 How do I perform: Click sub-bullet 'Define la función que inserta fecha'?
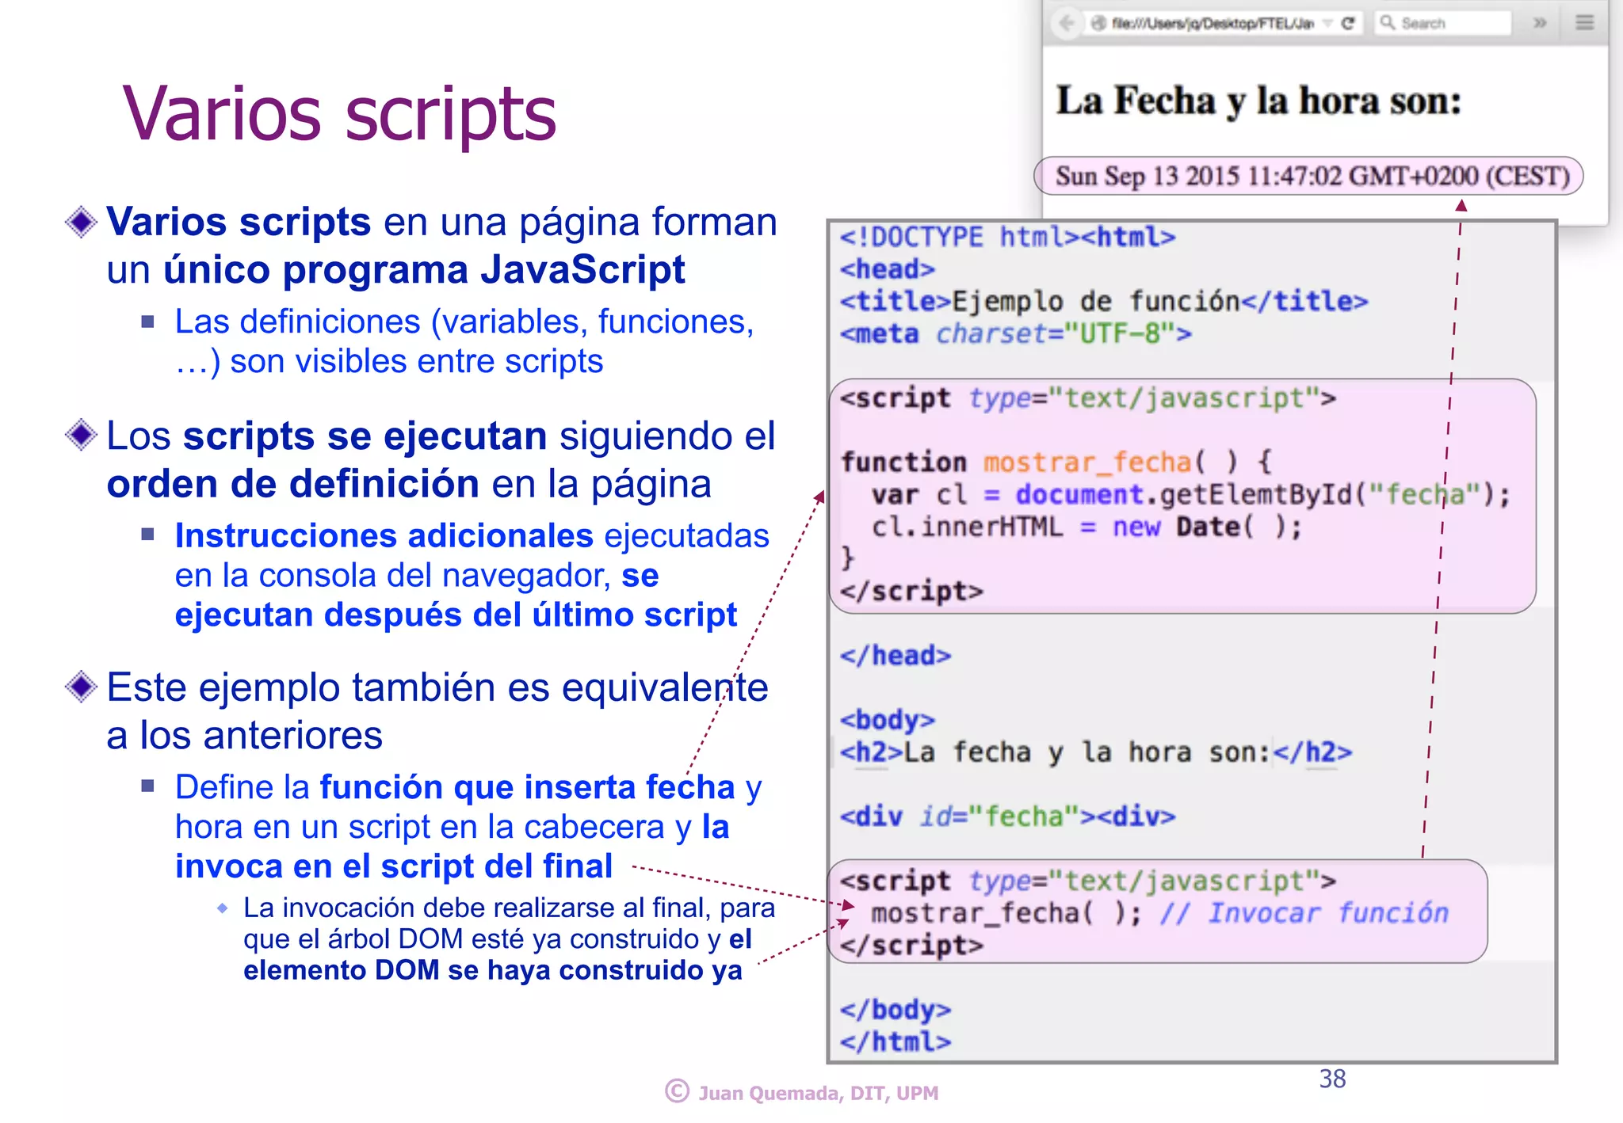[468, 787]
